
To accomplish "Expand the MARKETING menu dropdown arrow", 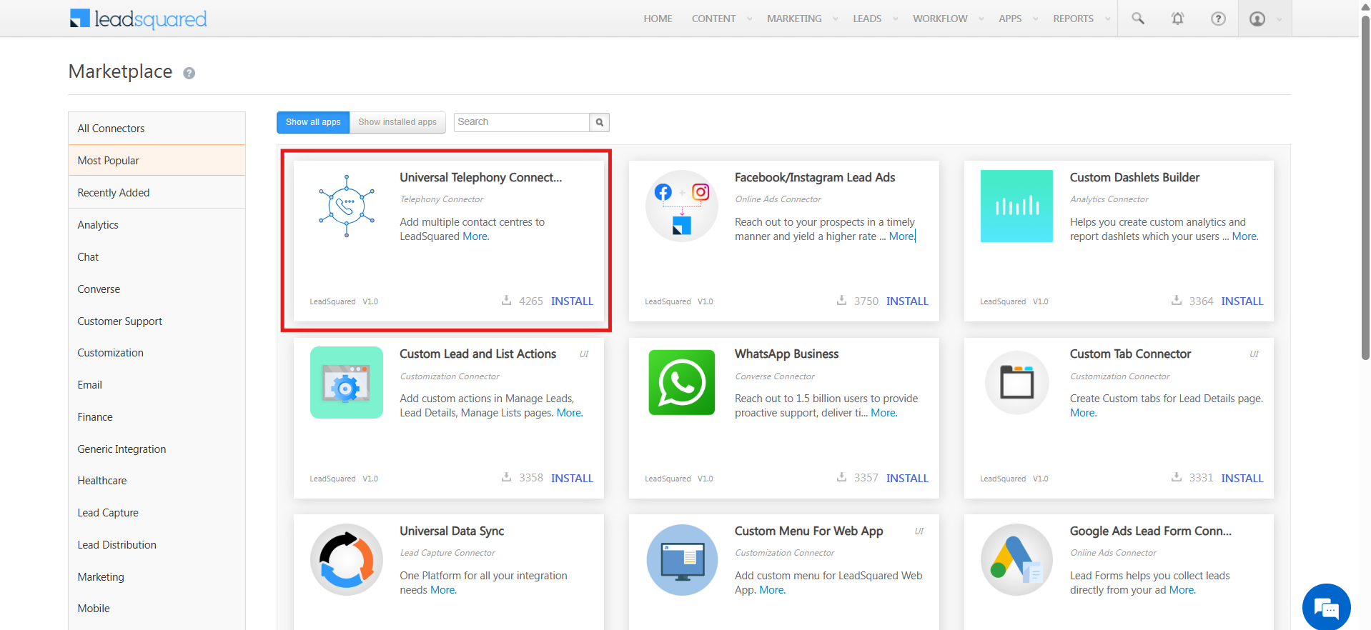I will 835,19.
